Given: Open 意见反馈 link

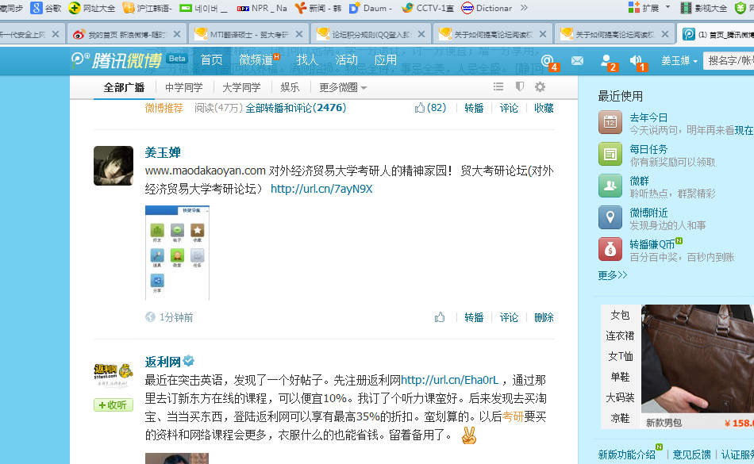Looking at the screenshot, I should (x=691, y=454).
